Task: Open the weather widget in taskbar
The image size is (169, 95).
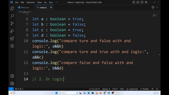Action: pos(13,93)
